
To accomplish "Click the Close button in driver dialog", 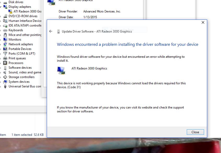I will point(195,132).
